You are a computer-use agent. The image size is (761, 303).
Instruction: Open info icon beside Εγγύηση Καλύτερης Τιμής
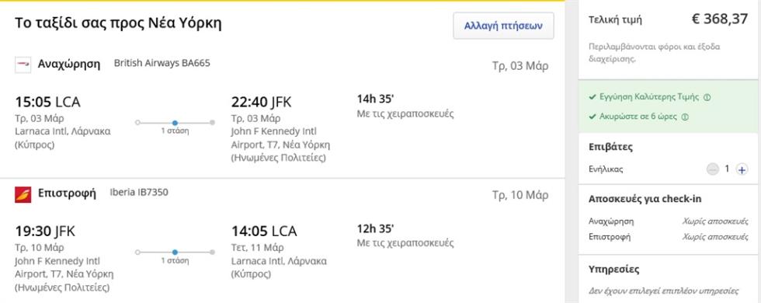707,98
